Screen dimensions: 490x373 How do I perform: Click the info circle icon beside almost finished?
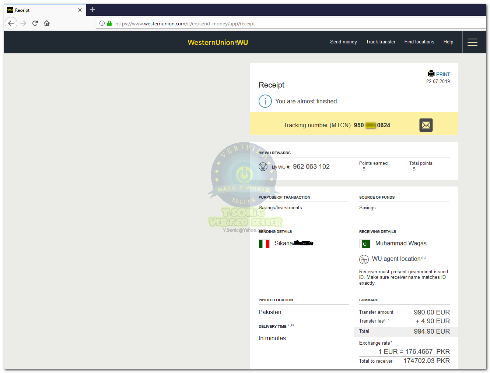(265, 101)
